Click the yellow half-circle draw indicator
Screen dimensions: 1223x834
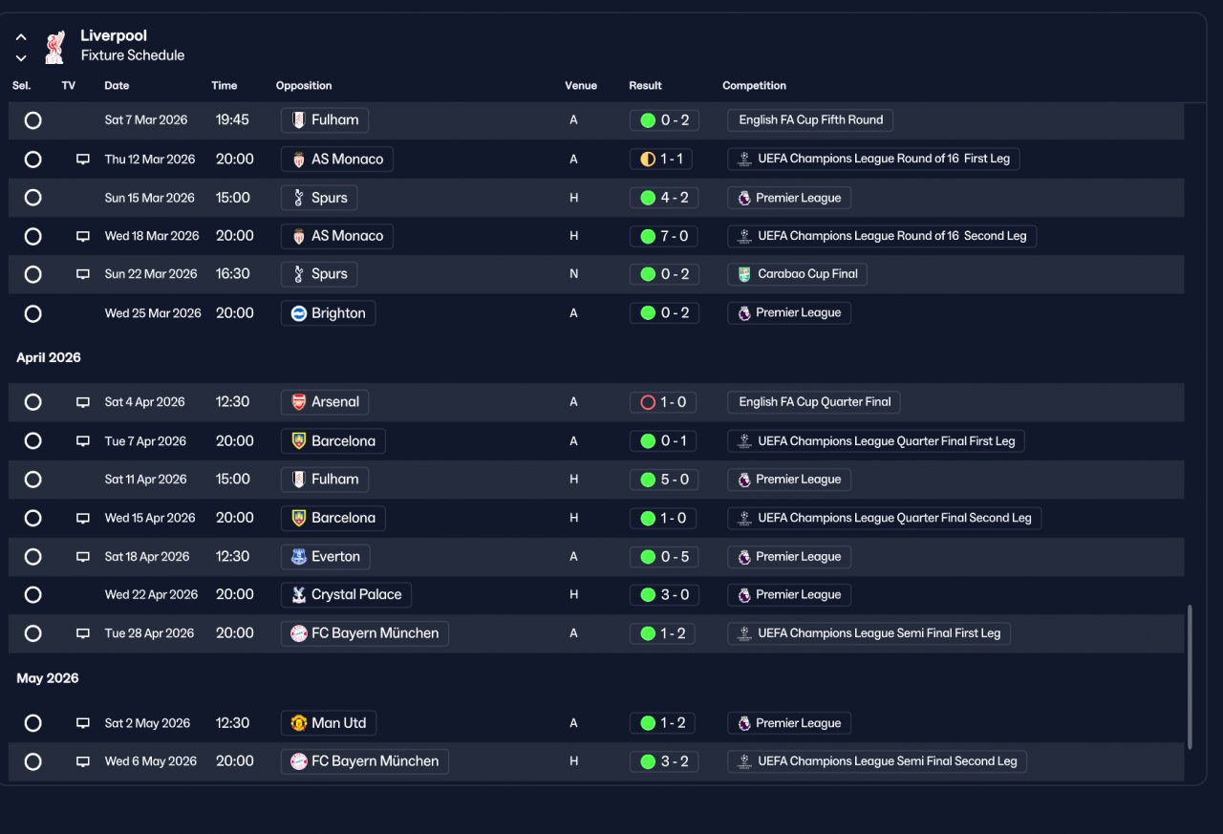(x=648, y=160)
